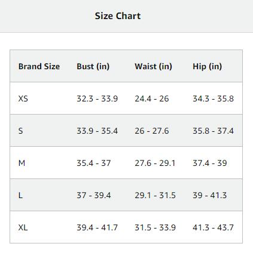The height and width of the screenshot is (256, 253).
Task: Select the Brand Size column header
Action: (x=39, y=66)
